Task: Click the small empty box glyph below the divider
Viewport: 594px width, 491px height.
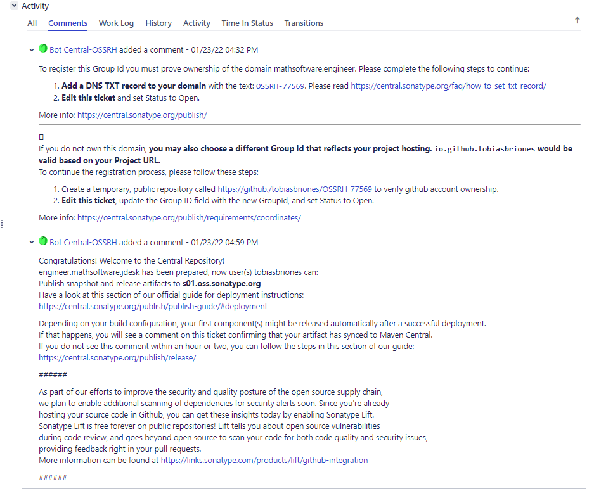Action: [x=41, y=137]
